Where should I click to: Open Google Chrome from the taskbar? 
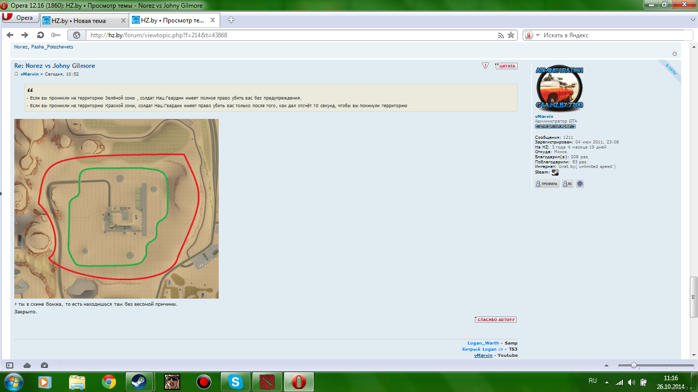108,382
